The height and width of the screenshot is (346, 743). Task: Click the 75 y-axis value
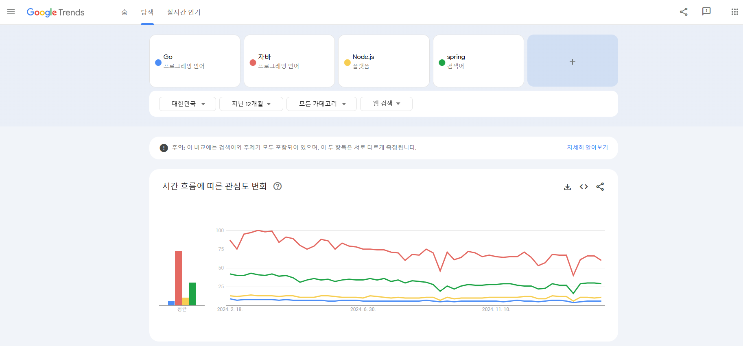click(221, 249)
